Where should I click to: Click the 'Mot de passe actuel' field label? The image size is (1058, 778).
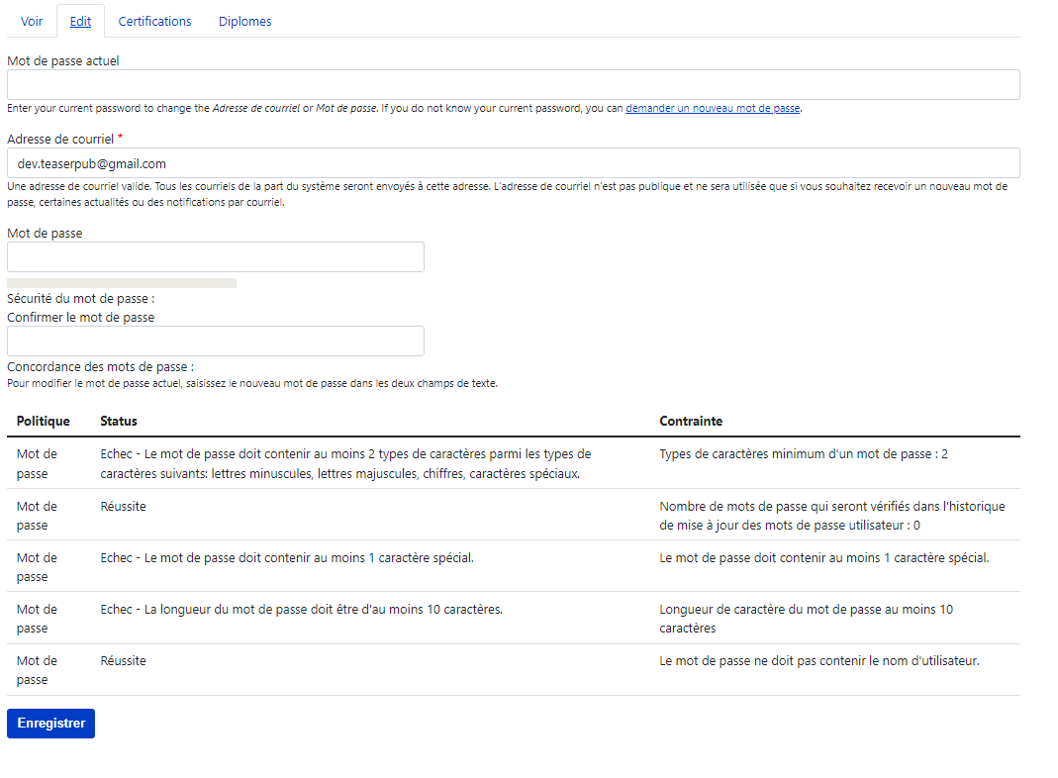coord(62,60)
